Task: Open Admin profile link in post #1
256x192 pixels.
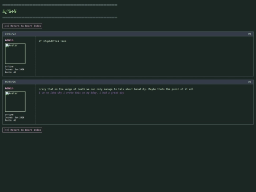Action: click(x=9, y=88)
